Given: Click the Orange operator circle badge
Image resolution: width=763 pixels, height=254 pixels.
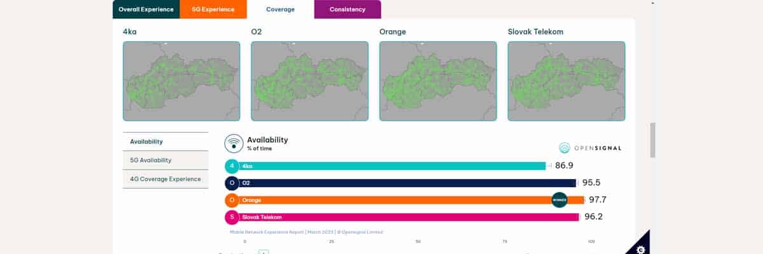Looking at the screenshot, I should coord(232,200).
